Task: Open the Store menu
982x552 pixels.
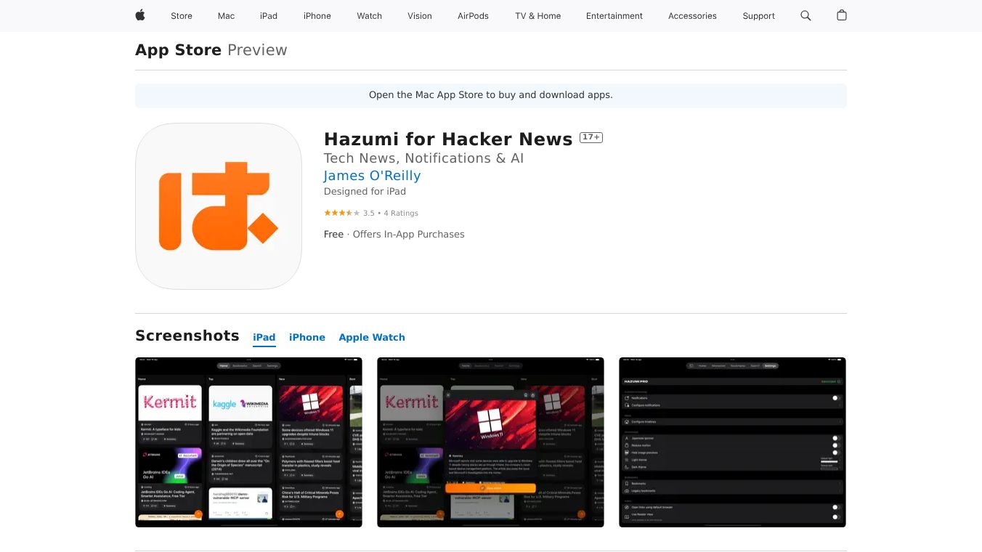Action: pyautogui.click(x=182, y=16)
